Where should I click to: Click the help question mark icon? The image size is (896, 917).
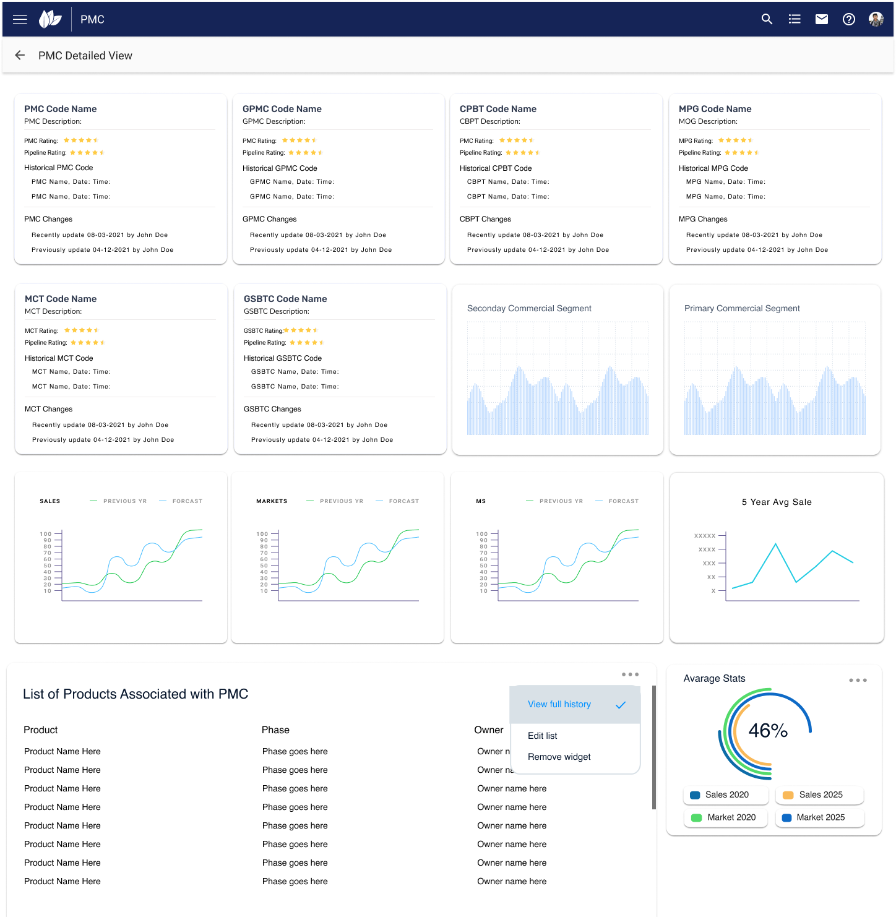(849, 19)
